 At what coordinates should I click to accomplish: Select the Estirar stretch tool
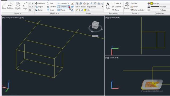point(39,10)
